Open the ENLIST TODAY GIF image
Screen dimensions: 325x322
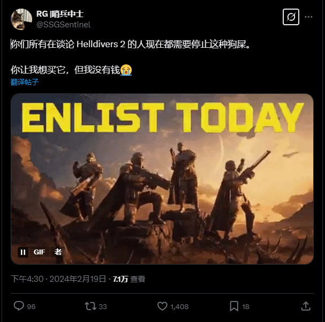tap(162, 179)
